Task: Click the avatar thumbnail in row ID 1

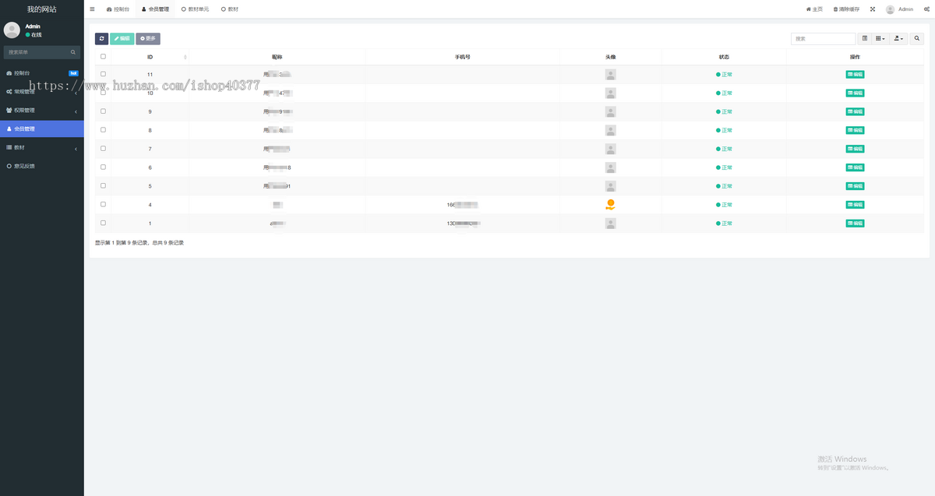Action: [611, 223]
